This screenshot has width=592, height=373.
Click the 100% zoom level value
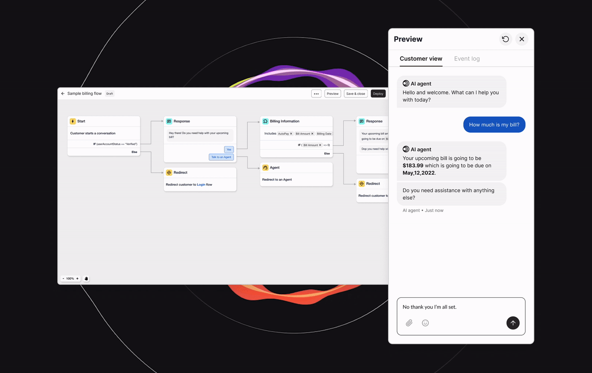point(70,279)
